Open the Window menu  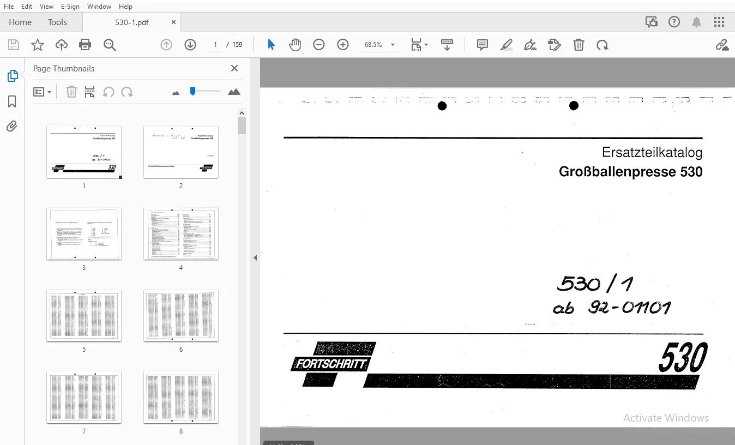[x=99, y=6]
